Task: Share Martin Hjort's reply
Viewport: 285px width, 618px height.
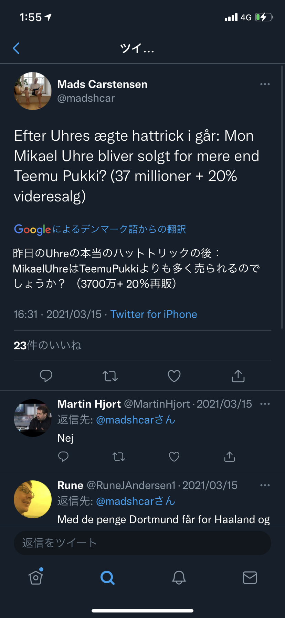Action: tap(230, 457)
